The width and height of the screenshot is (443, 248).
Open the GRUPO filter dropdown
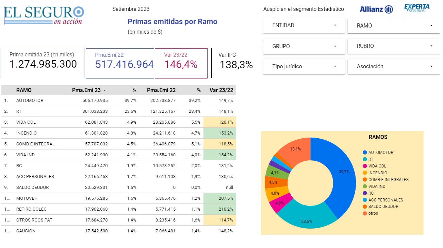pos(304,46)
